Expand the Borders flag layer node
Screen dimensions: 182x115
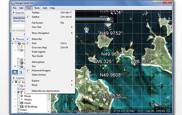coord(15,92)
